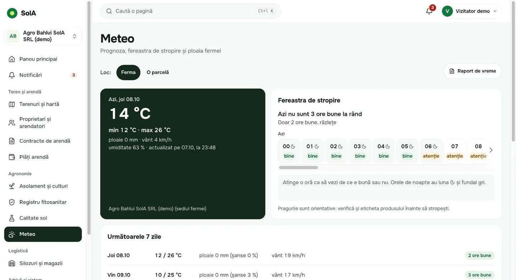This screenshot has width=516, height=280.
Task: Click the Contracte de arendă document icon
Action: coord(12,141)
